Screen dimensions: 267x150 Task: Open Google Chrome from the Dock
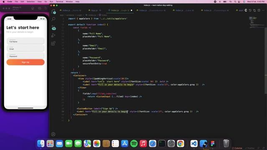coord(181,143)
